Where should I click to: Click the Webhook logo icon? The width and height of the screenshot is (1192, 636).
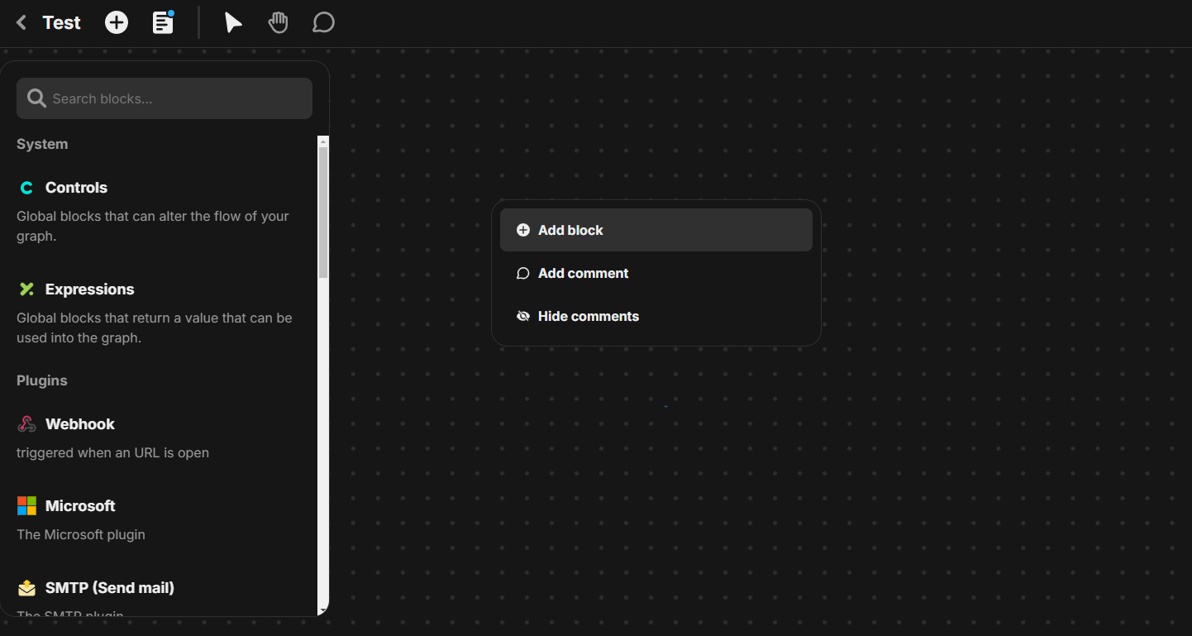(26, 424)
